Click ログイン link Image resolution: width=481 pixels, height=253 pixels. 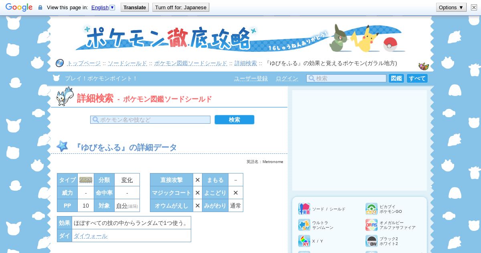tap(287, 78)
